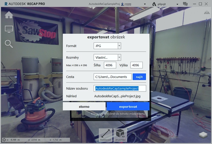Click the Home icon in left sidebar
This screenshot has height=144, width=212.
pyautogui.click(x=9, y=15)
